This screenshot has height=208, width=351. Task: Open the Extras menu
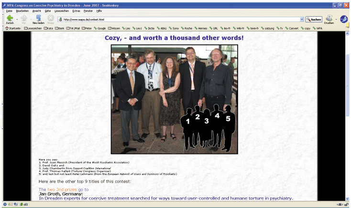pos(76,10)
